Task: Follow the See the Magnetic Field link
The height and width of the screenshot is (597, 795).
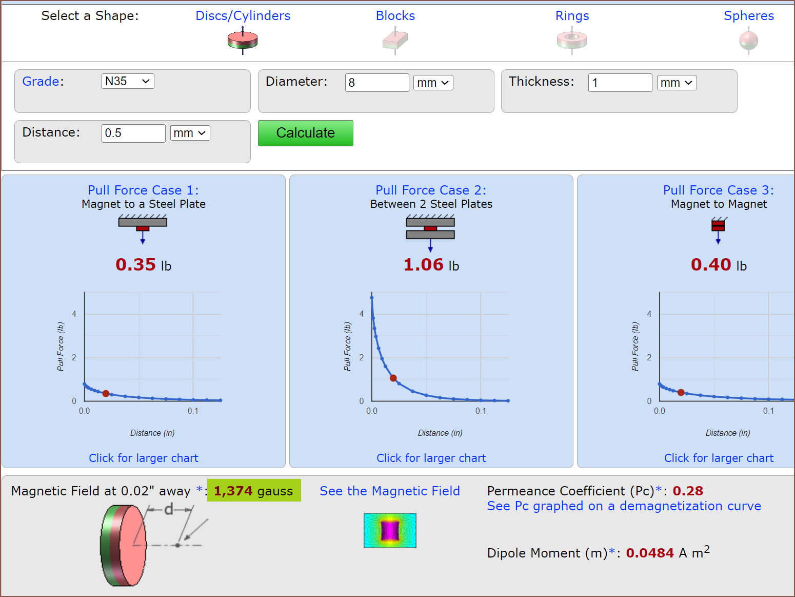Action: (x=389, y=491)
